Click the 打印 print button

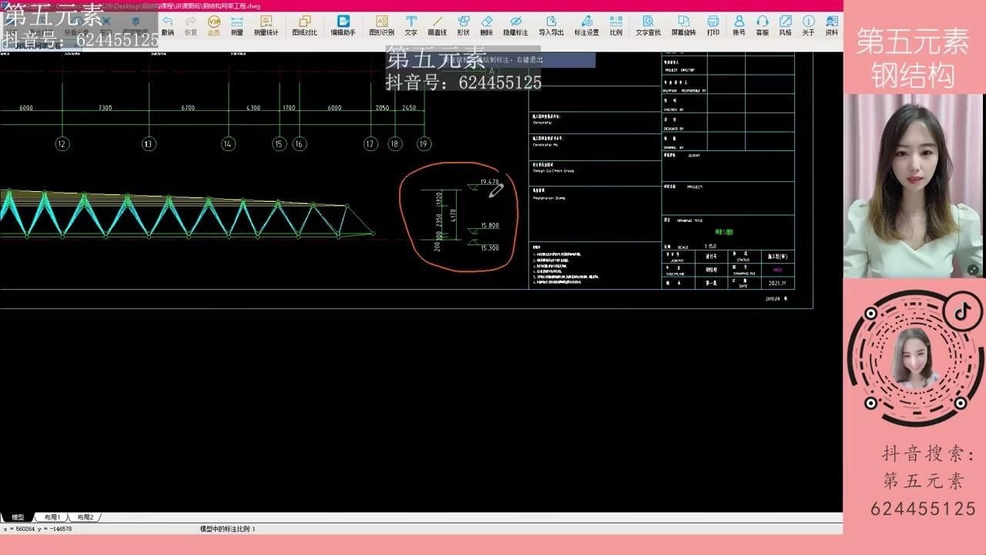[x=713, y=25]
